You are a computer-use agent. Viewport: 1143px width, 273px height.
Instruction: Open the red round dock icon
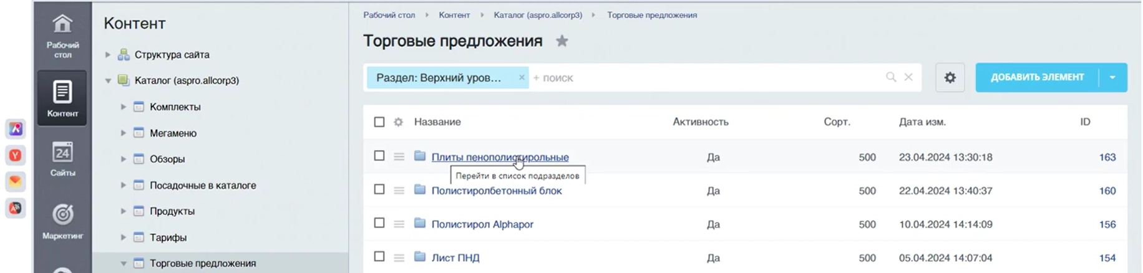click(x=16, y=208)
